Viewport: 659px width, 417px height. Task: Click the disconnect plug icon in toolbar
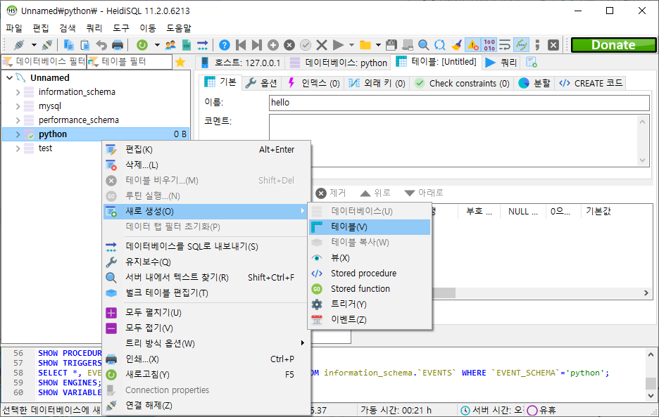[x=47, y=45]
